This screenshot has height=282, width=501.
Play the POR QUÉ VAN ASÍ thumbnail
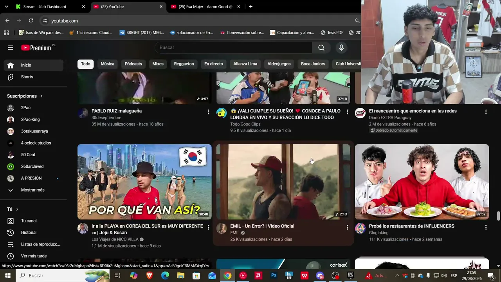pyautogui.click(x=144, y=182)
